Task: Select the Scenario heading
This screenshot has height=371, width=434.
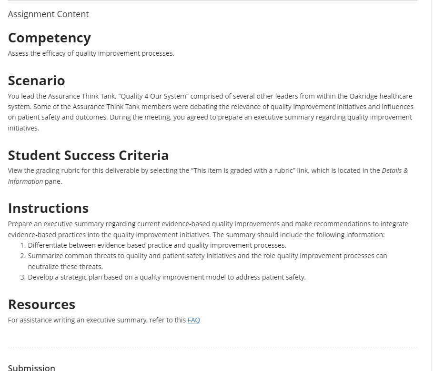Action: (x=36, y=80)
